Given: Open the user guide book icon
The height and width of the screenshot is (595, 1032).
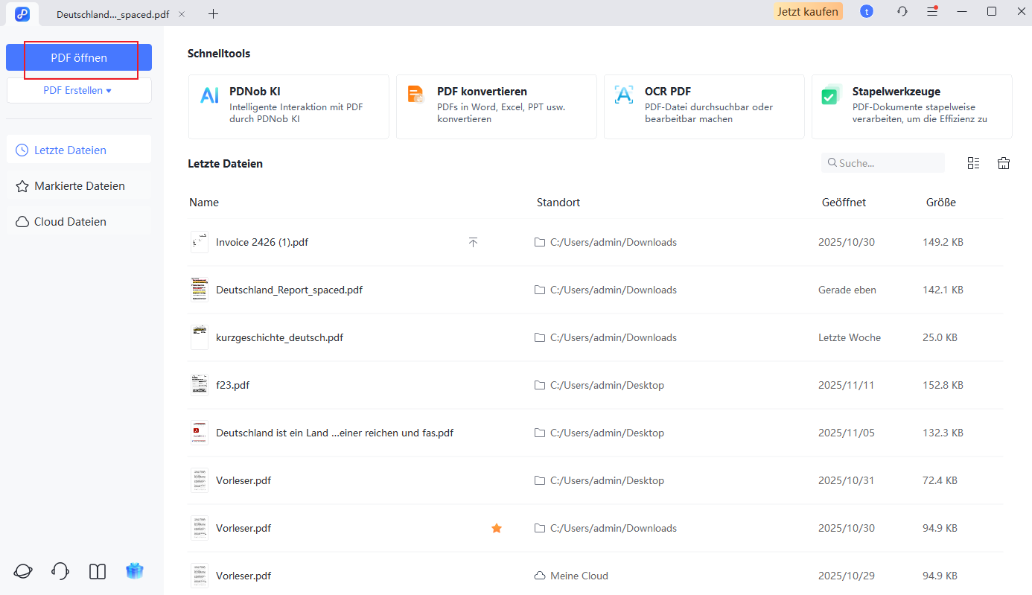Looking at the screenshot, I should click(x=98, y=571).
